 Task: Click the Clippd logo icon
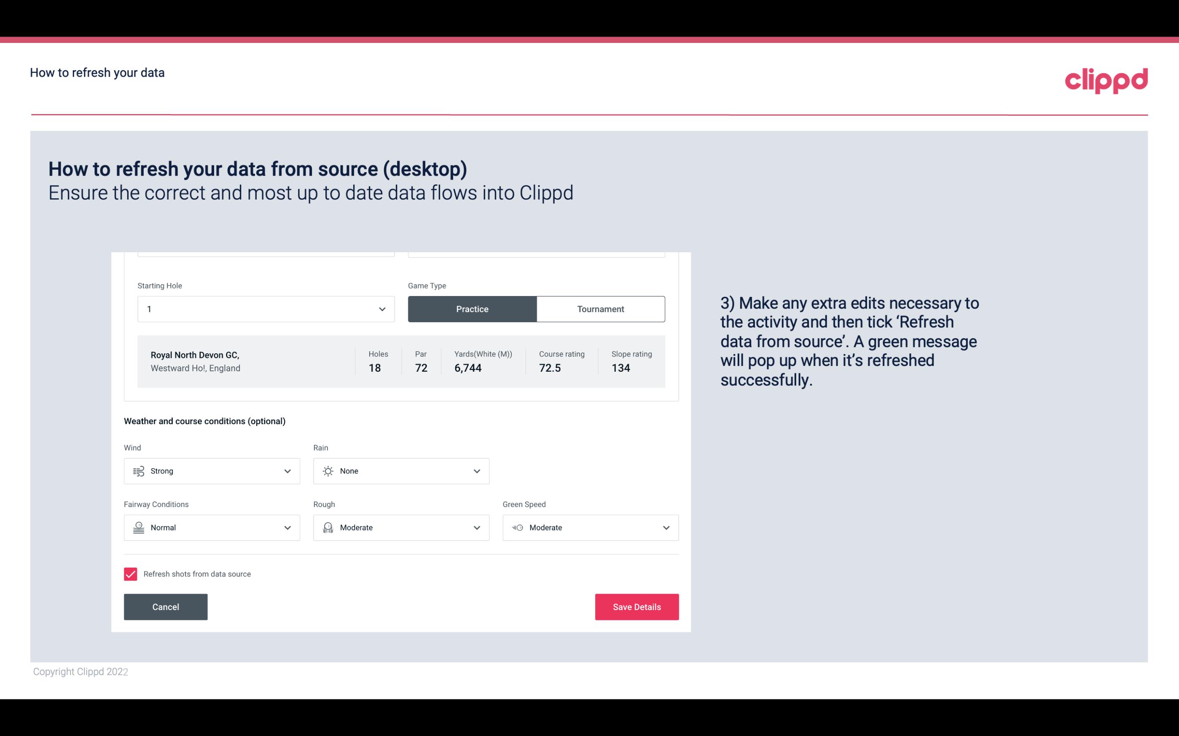(1106, 78)
